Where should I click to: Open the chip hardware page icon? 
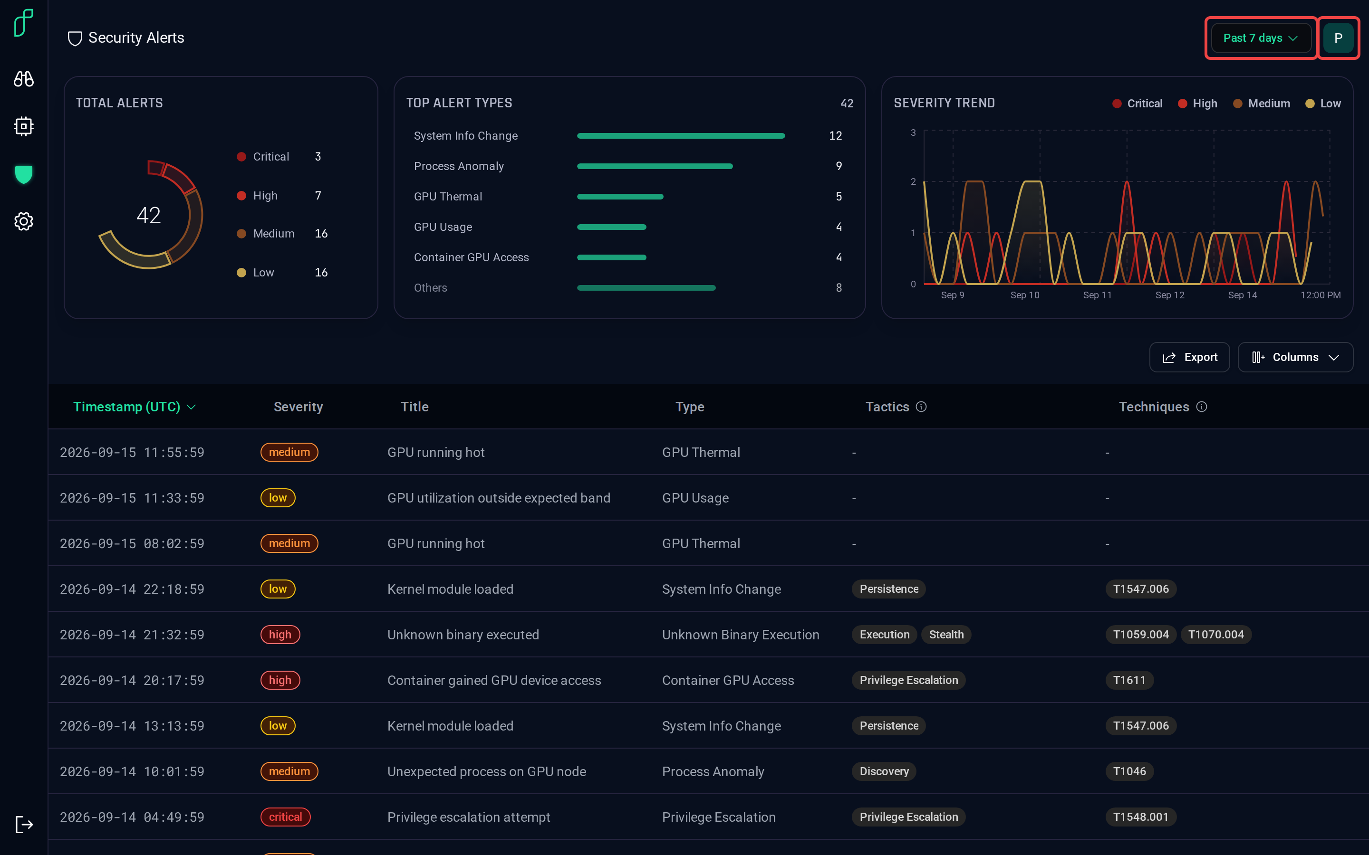23,126
